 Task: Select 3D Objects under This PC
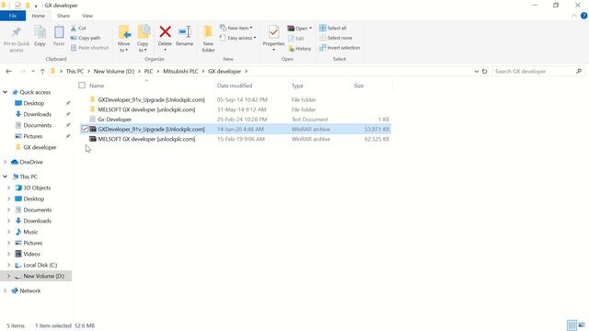37,188
